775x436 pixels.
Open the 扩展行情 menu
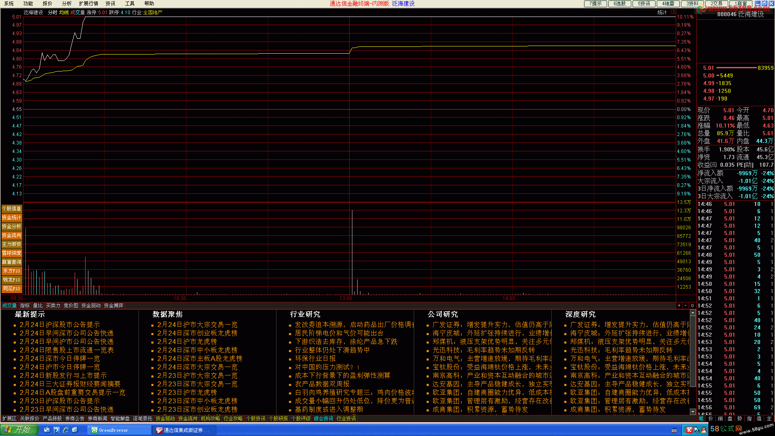tap(88, 4)
